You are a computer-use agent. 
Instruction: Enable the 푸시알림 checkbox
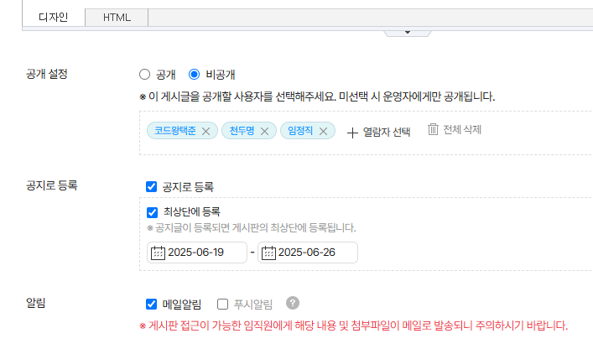(223, 304)
